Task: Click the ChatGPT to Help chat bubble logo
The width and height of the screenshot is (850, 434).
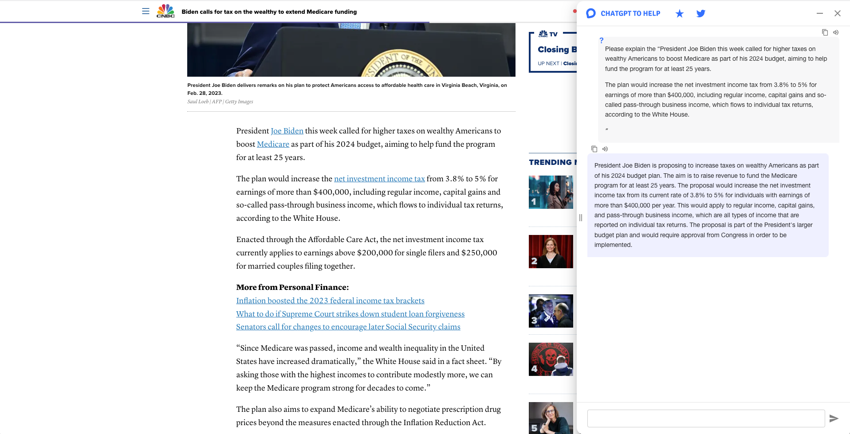Action: click(590, 13)
